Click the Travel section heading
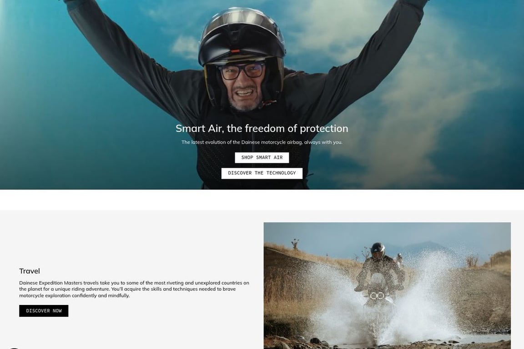524x349 pixels. (30, 271)
